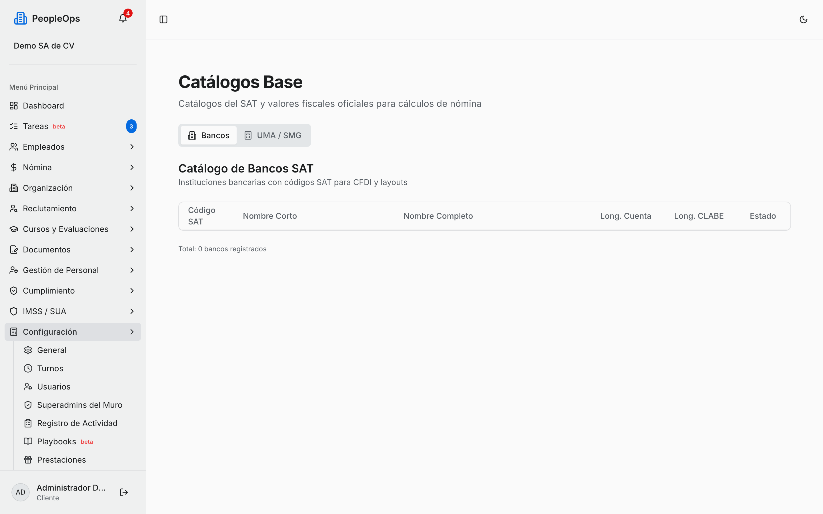Select the Bancos tab
Image resolution: width=823 pixels, height=514 pixels.
[209, 135]
